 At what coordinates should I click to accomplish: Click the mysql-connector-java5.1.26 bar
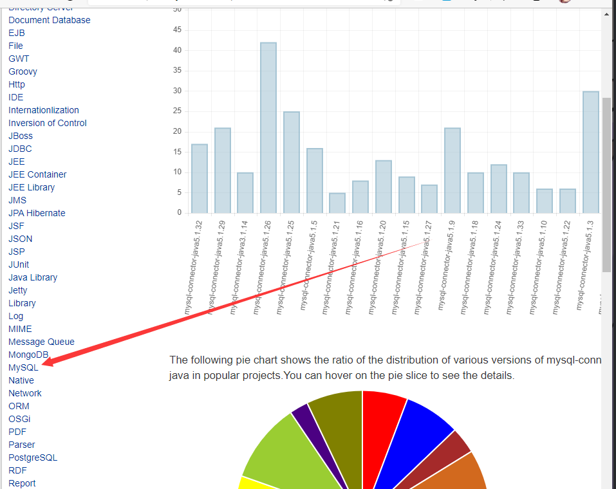[x=268, y=128]
